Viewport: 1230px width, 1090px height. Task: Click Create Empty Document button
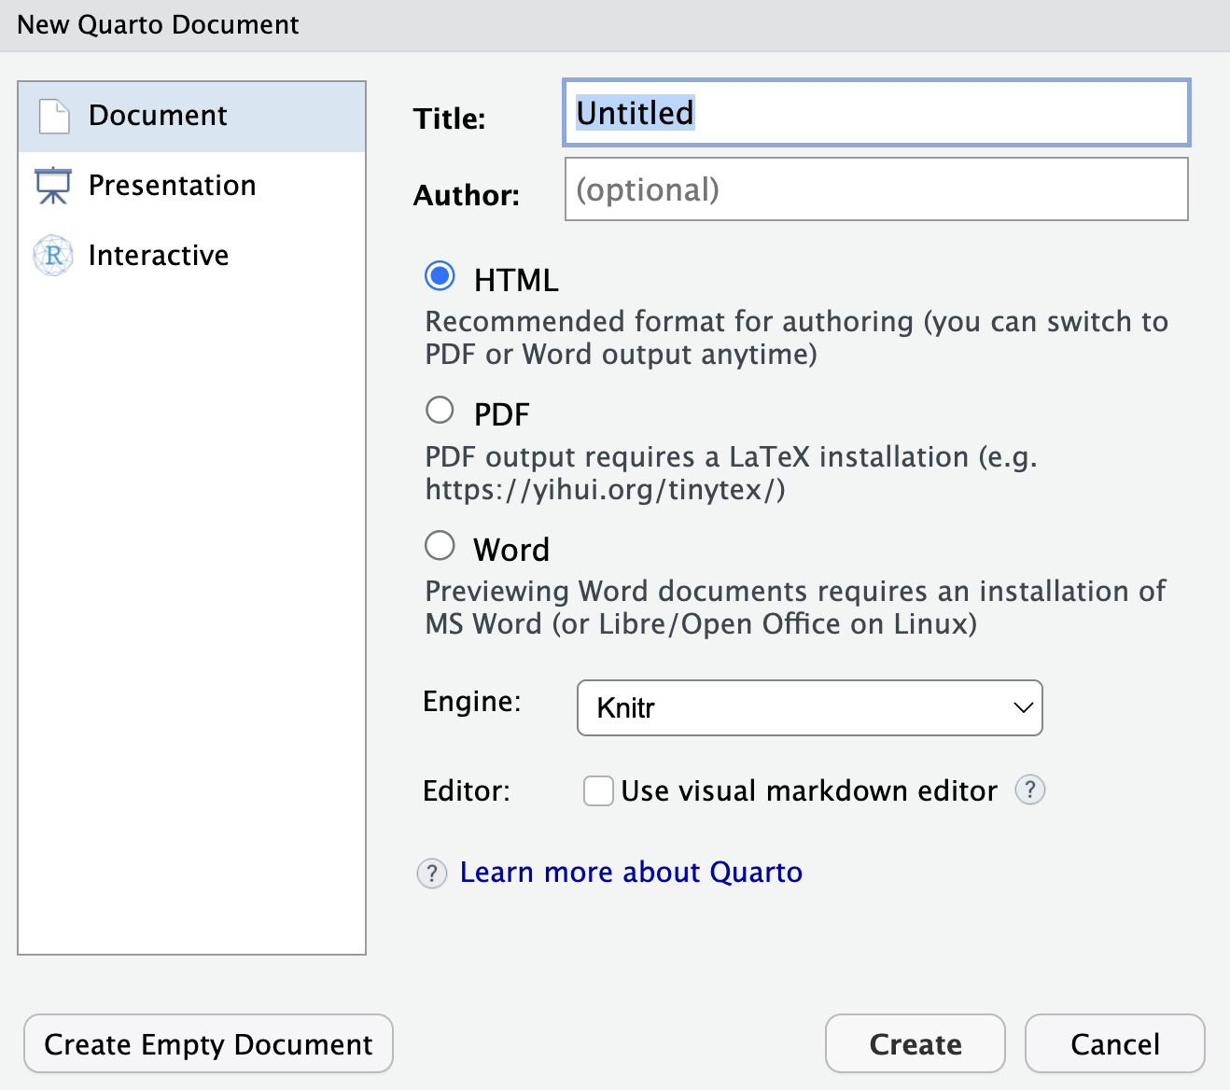pos(208,1044)
